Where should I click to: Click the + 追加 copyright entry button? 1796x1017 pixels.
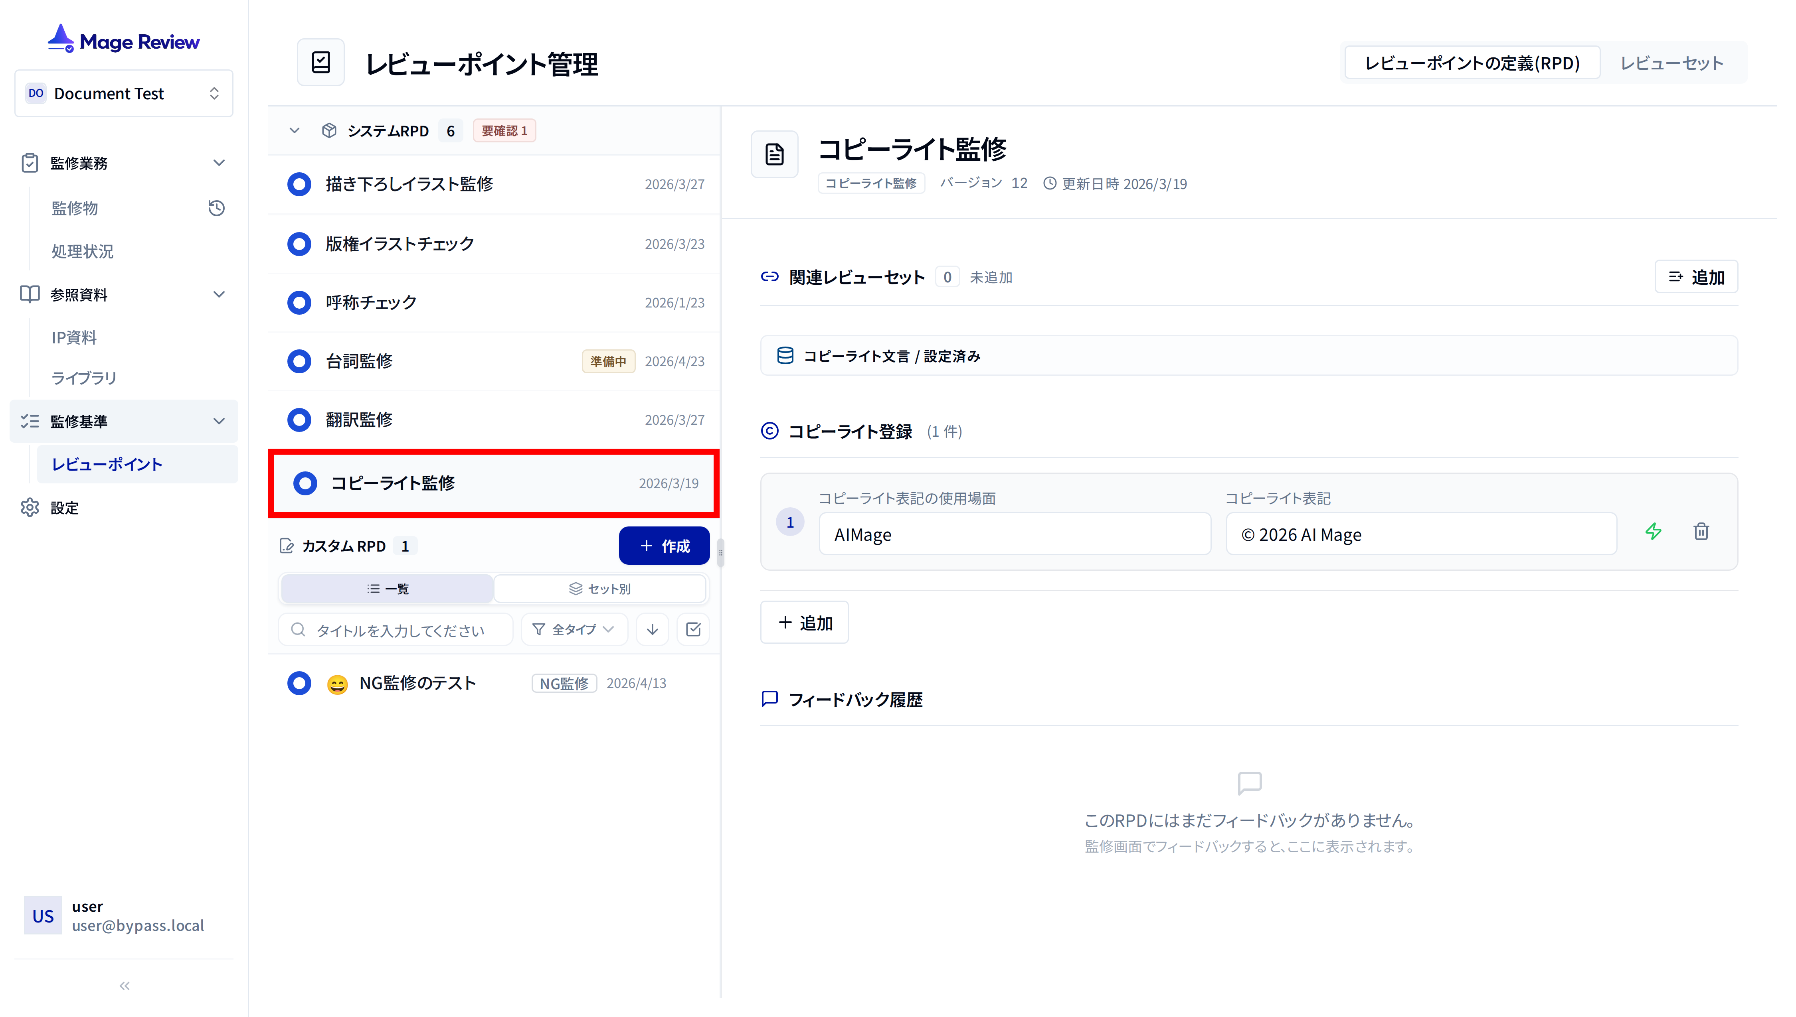(x=804, y=622)
